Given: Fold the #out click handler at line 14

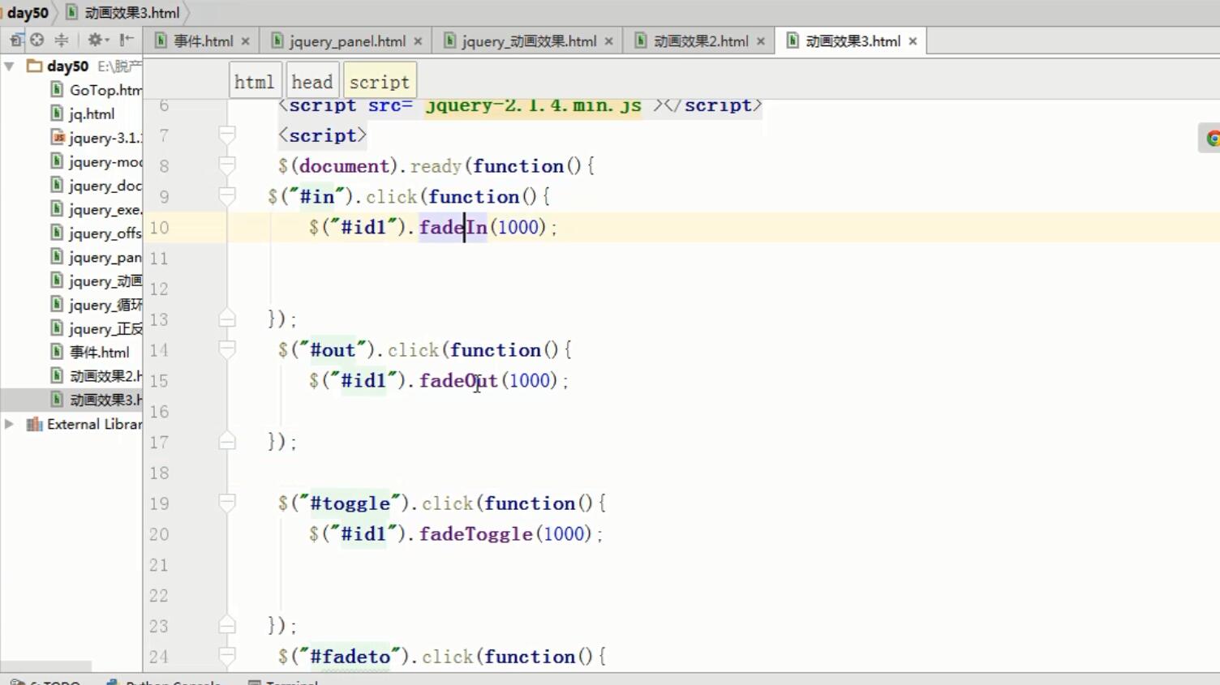Looking at the screenshot, I should [x=227, y=350].
